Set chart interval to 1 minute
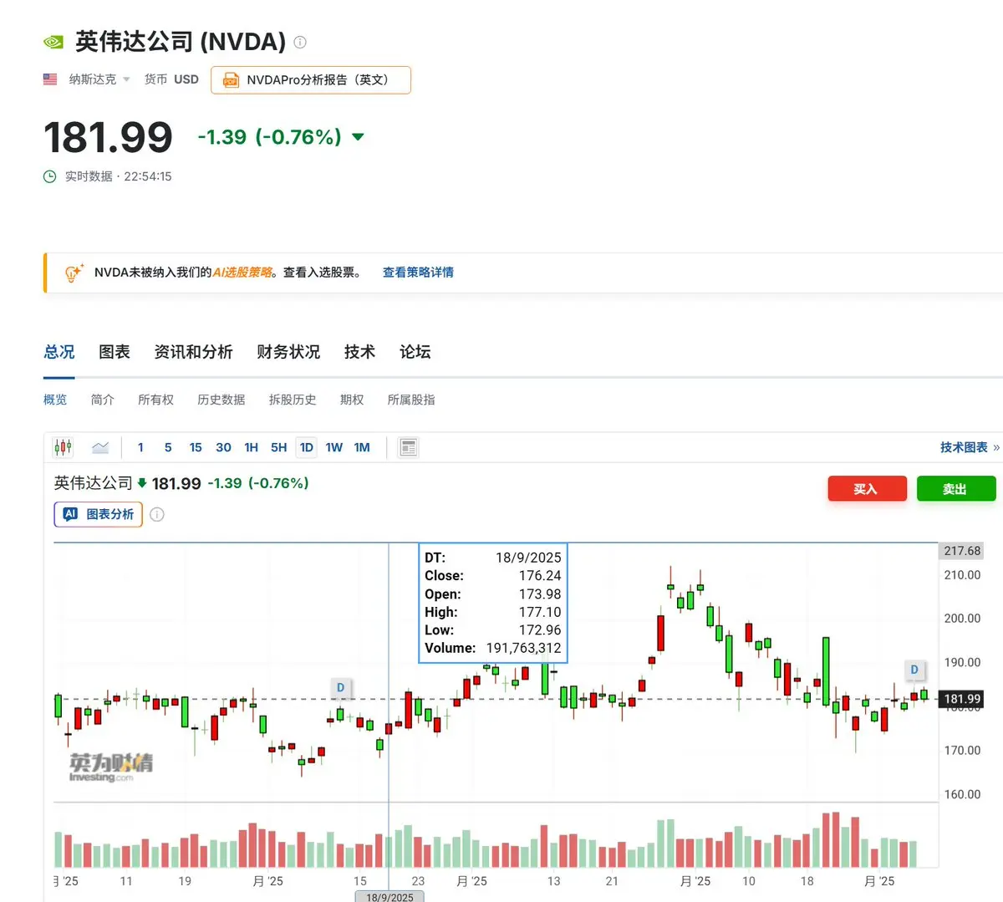Viewport: 1003px width, 902px height. (x=140, y=447)
